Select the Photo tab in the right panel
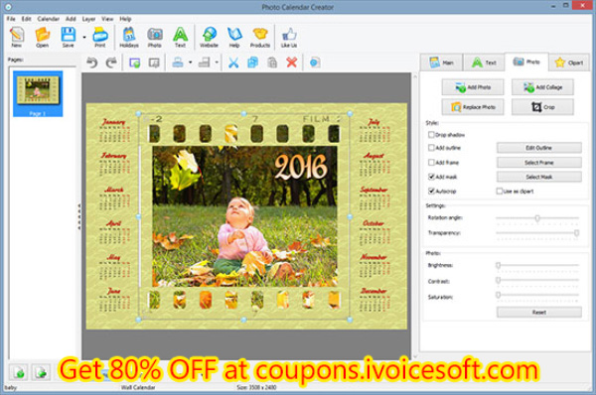Screen dimensions: 596x395 [x=526, y=62]
